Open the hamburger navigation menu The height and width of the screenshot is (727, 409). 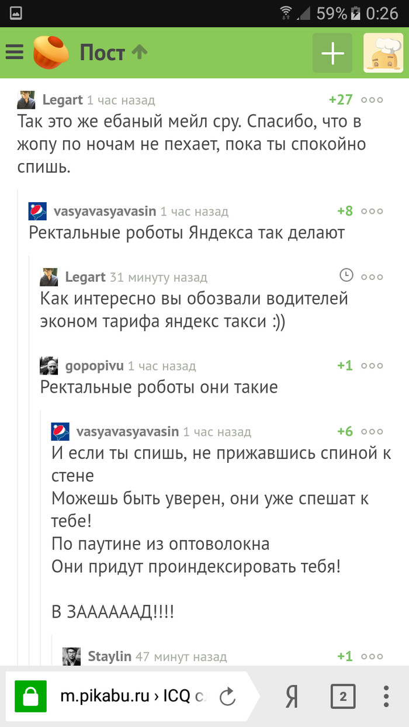click(x=14, y=51)
